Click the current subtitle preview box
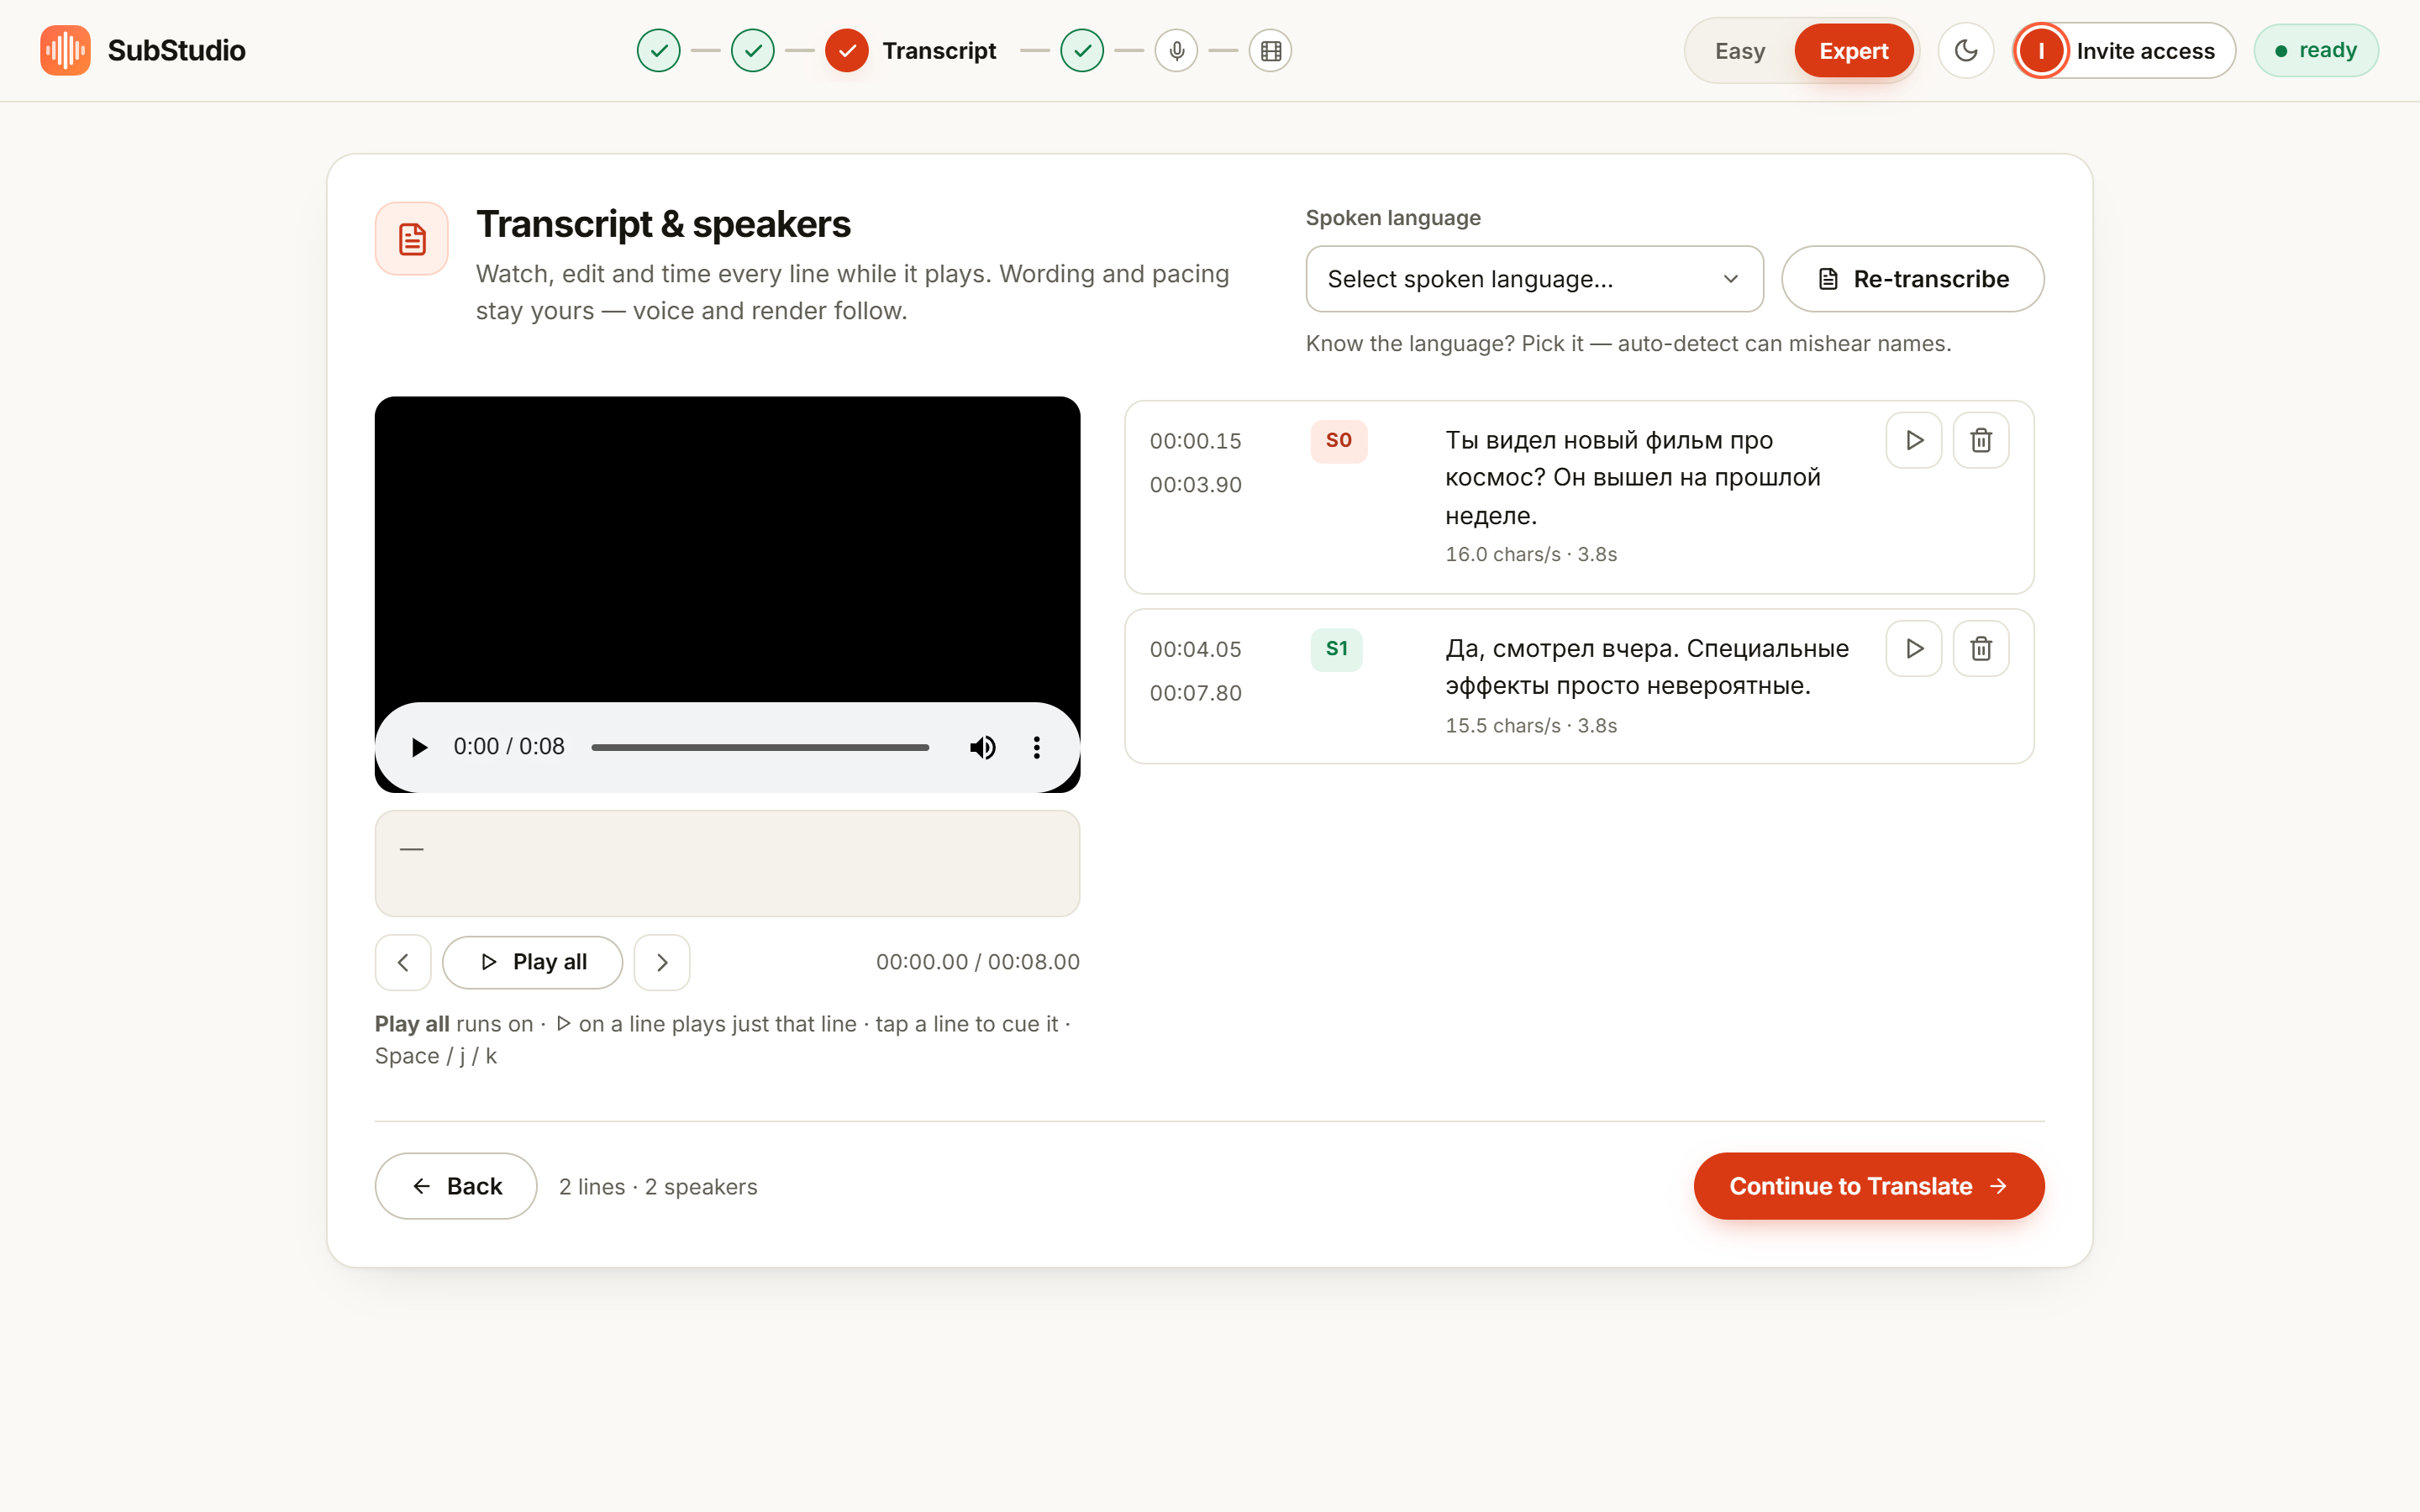 (727, 863)
